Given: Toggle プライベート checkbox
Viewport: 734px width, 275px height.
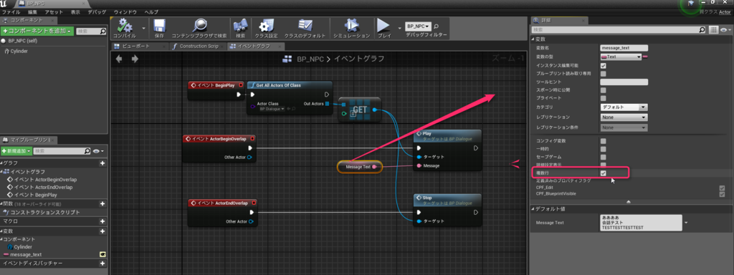Looking at the screenshot, I should coord(604,98).
